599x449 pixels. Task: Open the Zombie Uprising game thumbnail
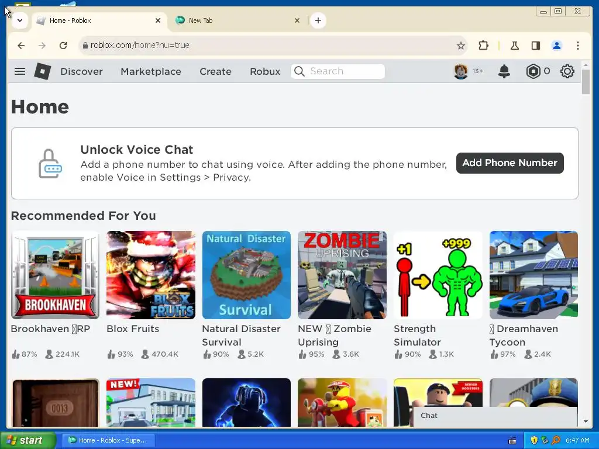(x=342, y=275)
